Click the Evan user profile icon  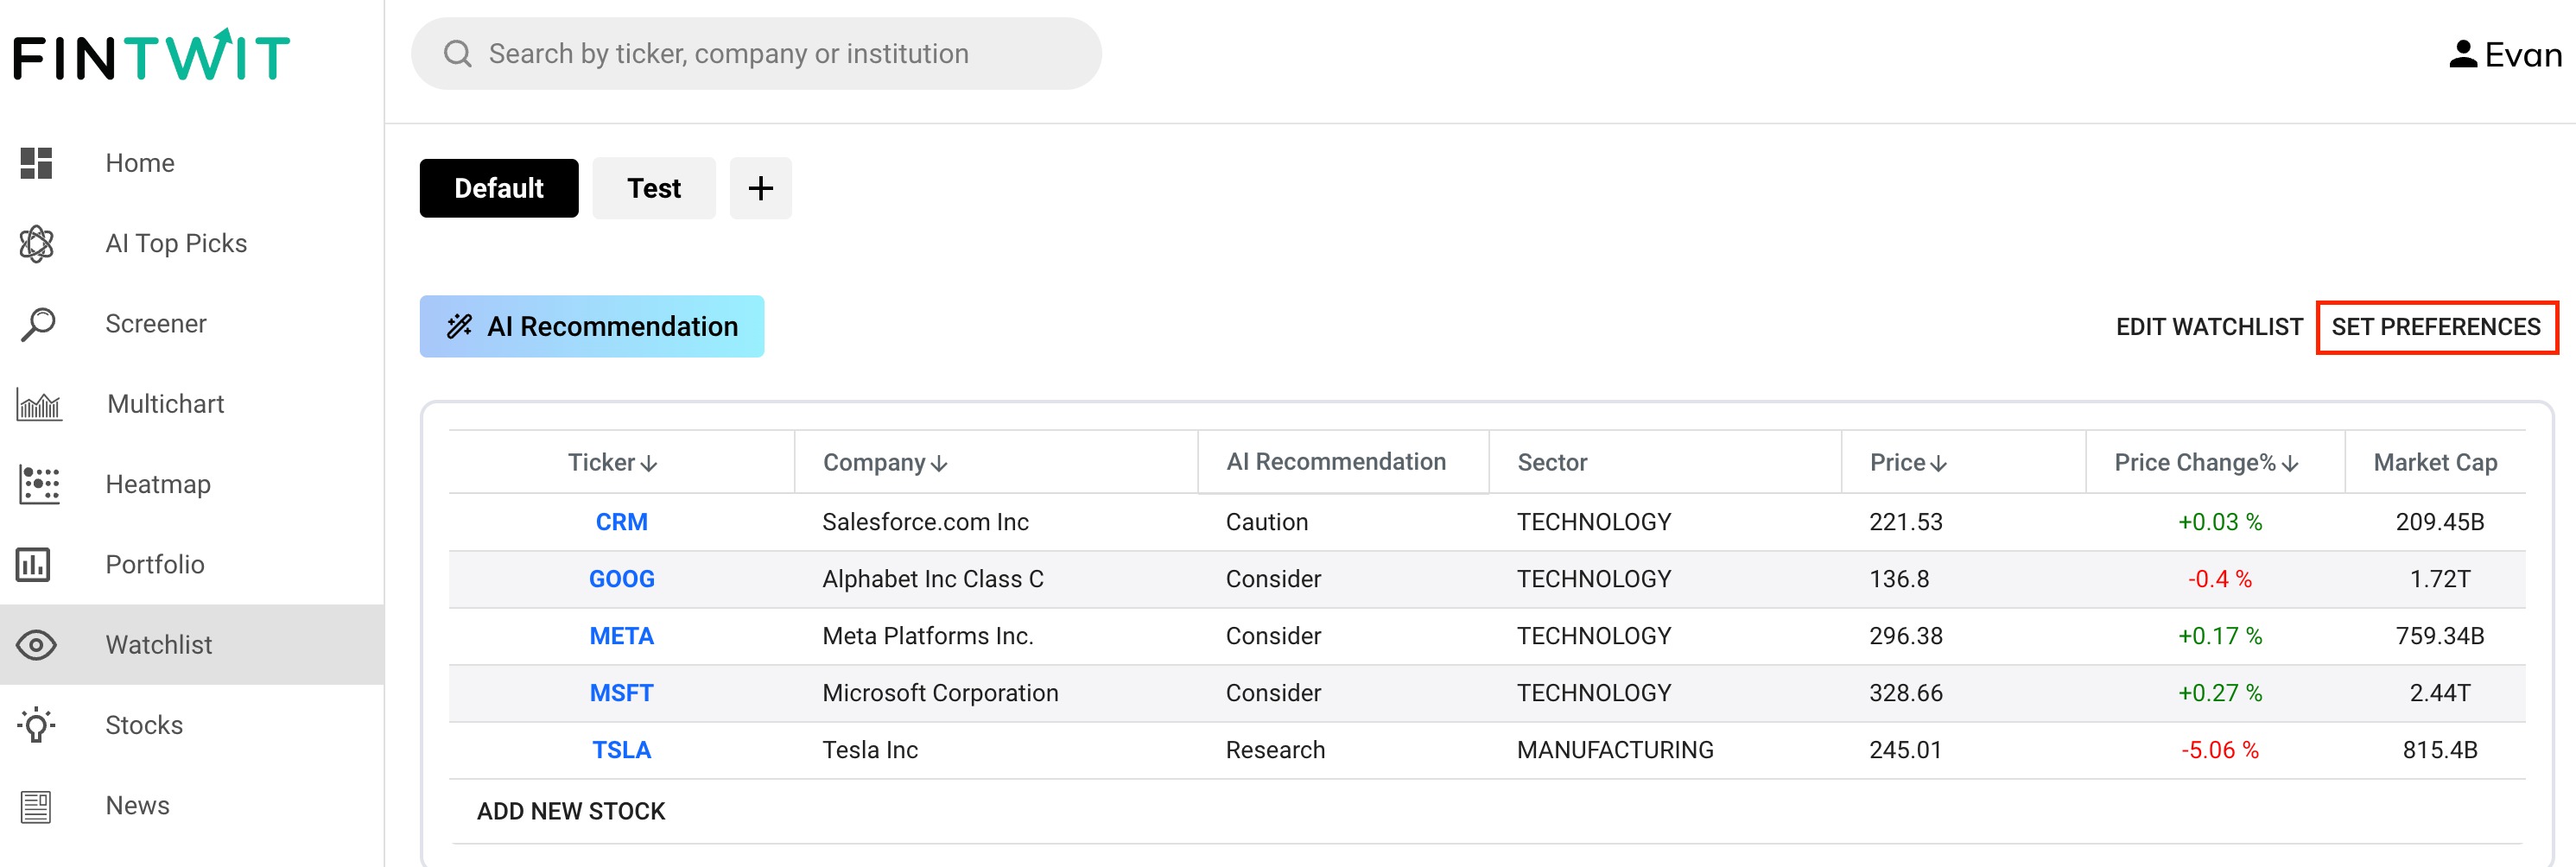point(2462,54)
